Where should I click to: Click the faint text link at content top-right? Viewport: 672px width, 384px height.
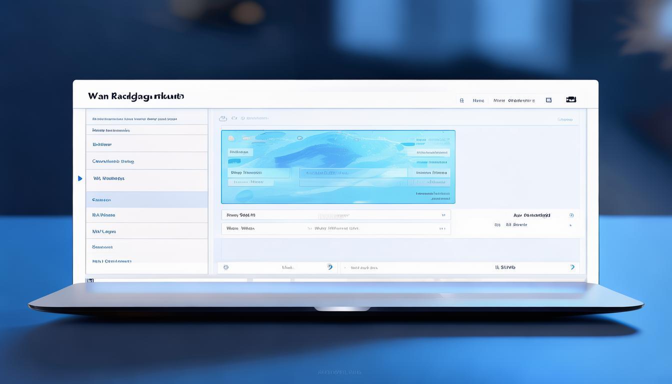(564, 119)
